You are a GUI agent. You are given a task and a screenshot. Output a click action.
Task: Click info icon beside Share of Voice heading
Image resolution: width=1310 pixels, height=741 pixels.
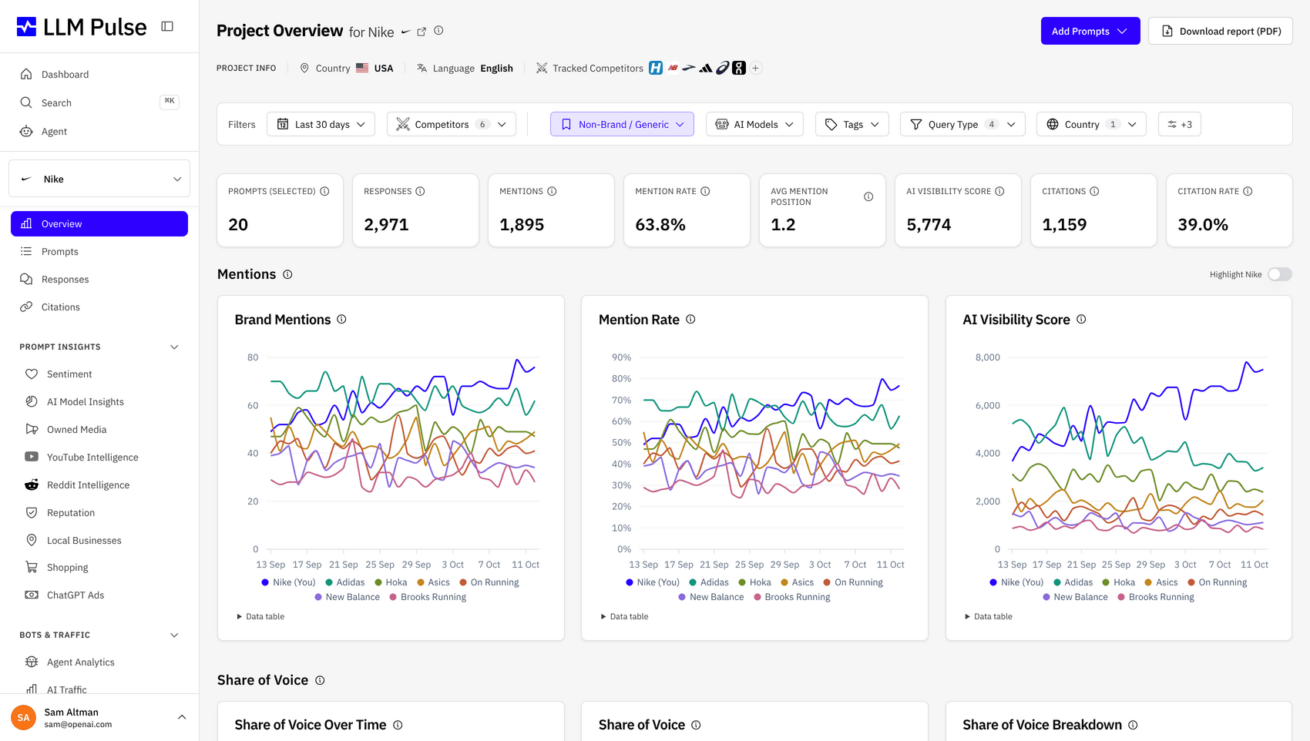(320, 680)
